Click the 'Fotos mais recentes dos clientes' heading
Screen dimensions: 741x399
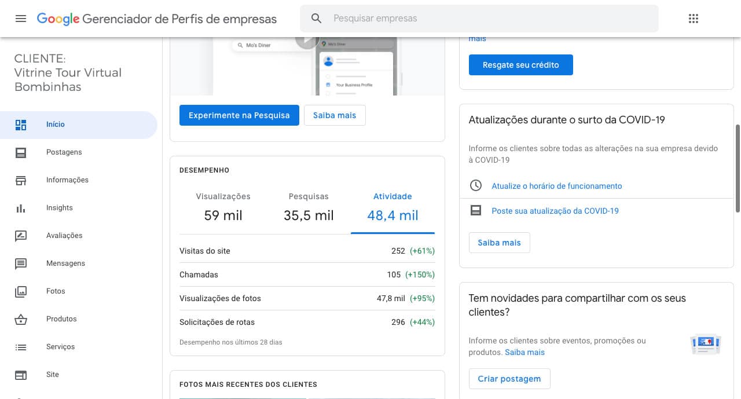click(x=248, y=385)
